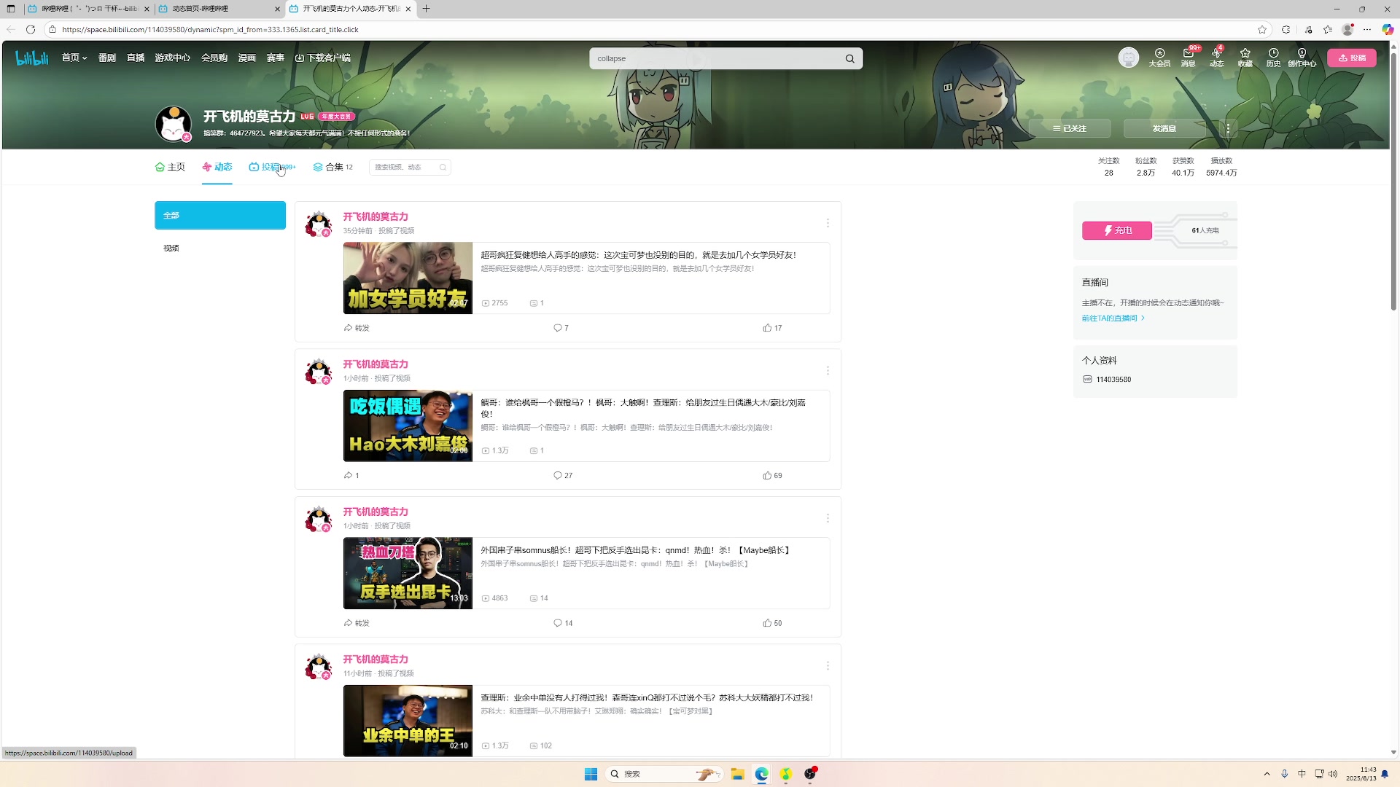
Task: Open File Explorer from taskbar
Action: [x=737, y=774]
